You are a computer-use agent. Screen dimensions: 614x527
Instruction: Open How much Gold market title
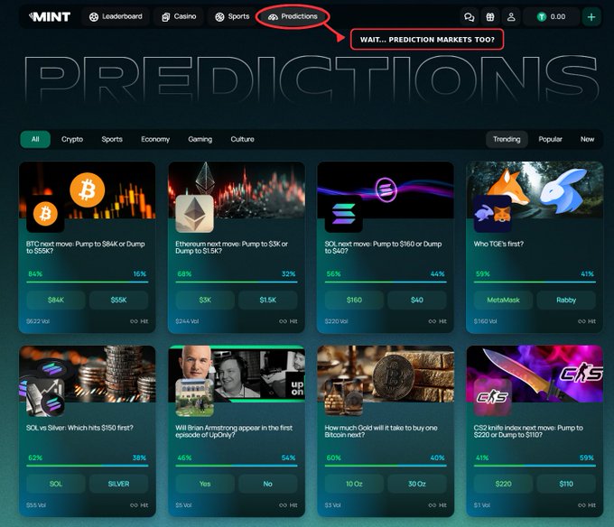point(381,431)
